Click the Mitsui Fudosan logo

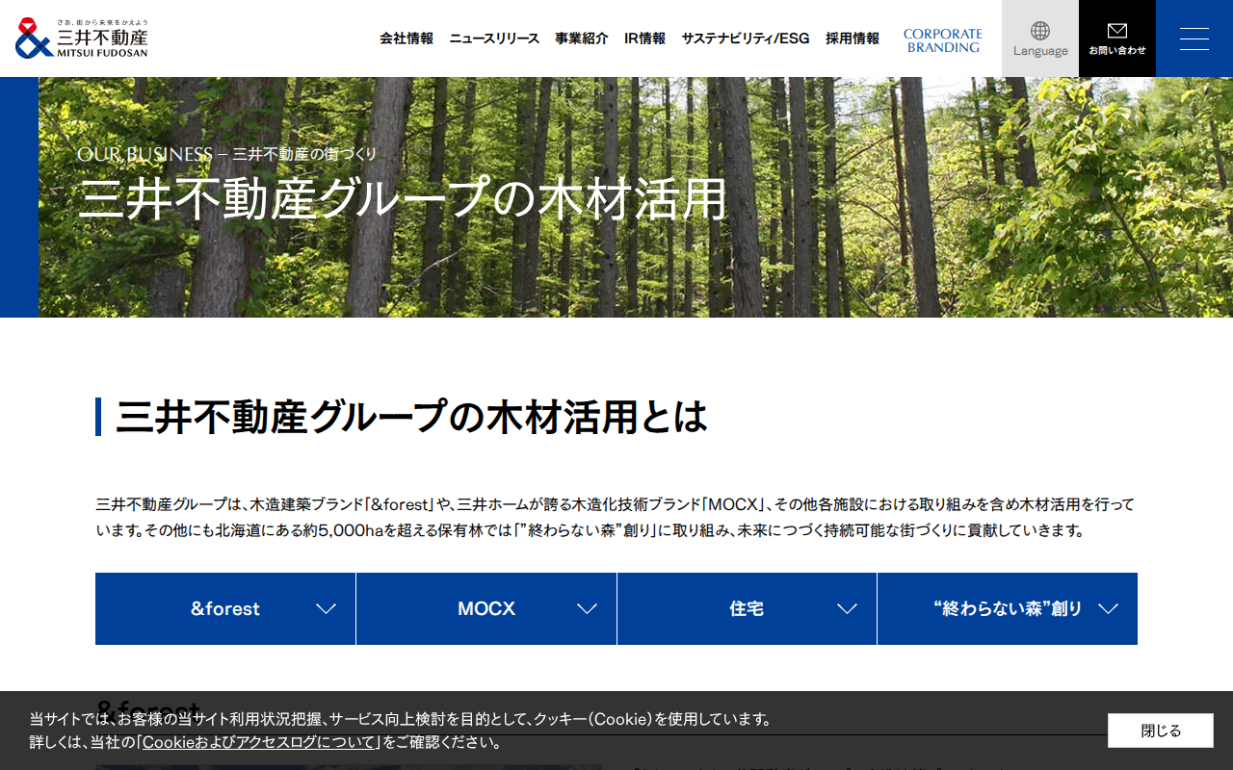point(82,38)
